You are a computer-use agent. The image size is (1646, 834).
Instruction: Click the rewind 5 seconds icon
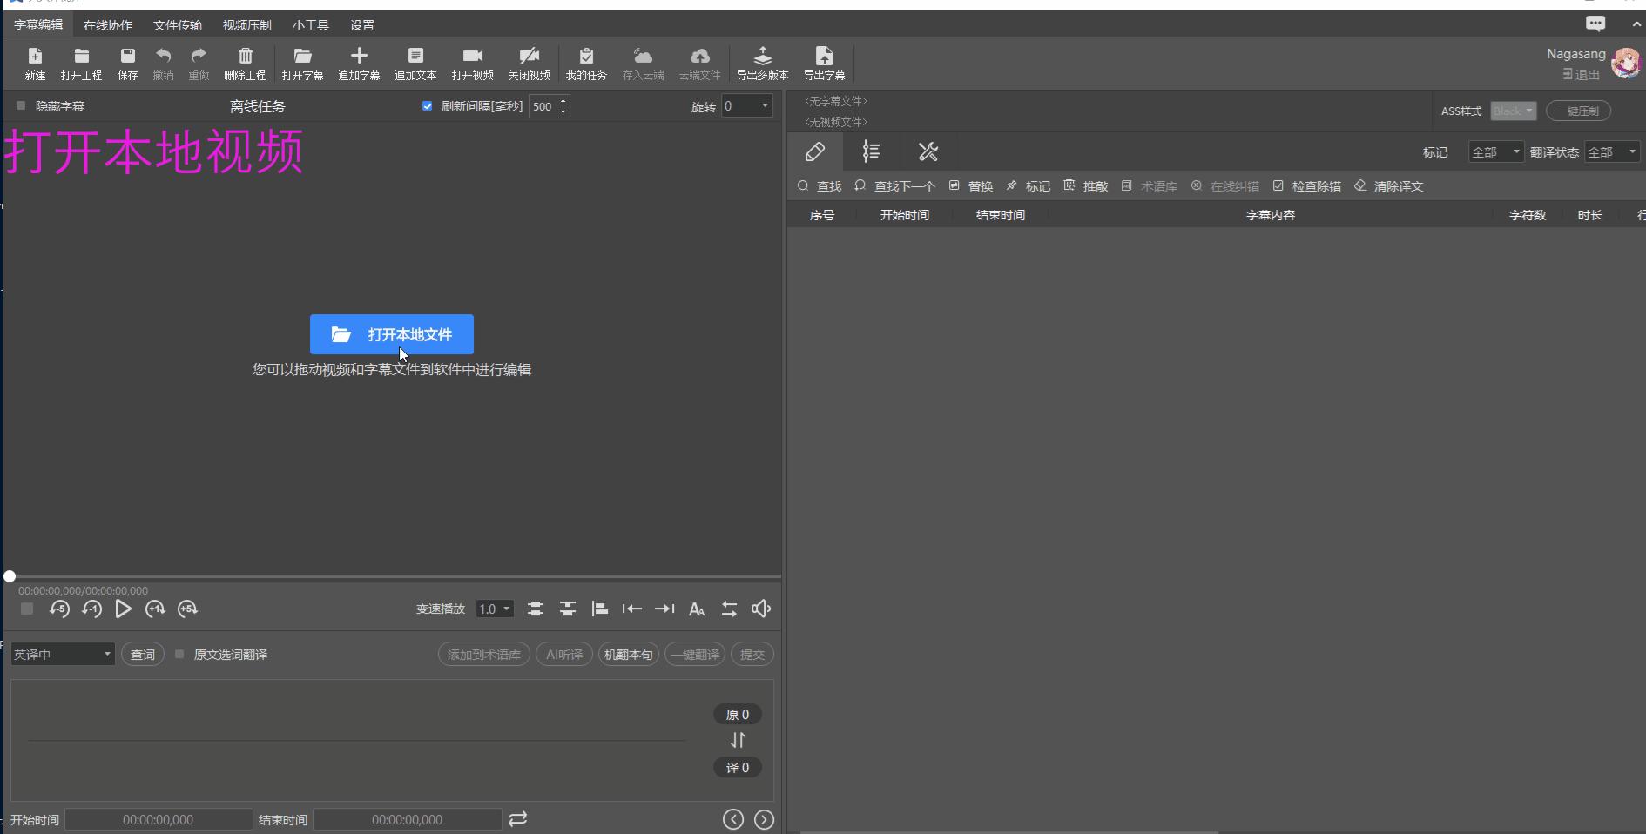(59, 609)
